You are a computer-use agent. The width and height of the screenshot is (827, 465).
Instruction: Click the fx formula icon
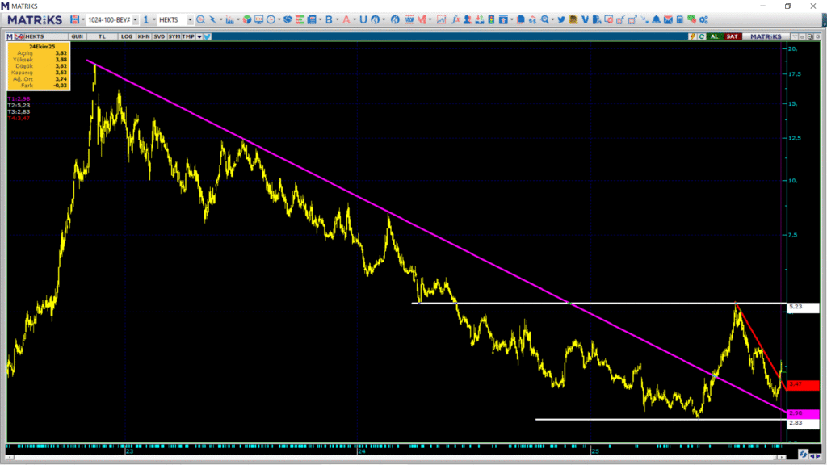456,19
